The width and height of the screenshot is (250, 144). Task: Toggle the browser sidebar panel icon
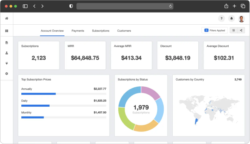click(25, 6)
